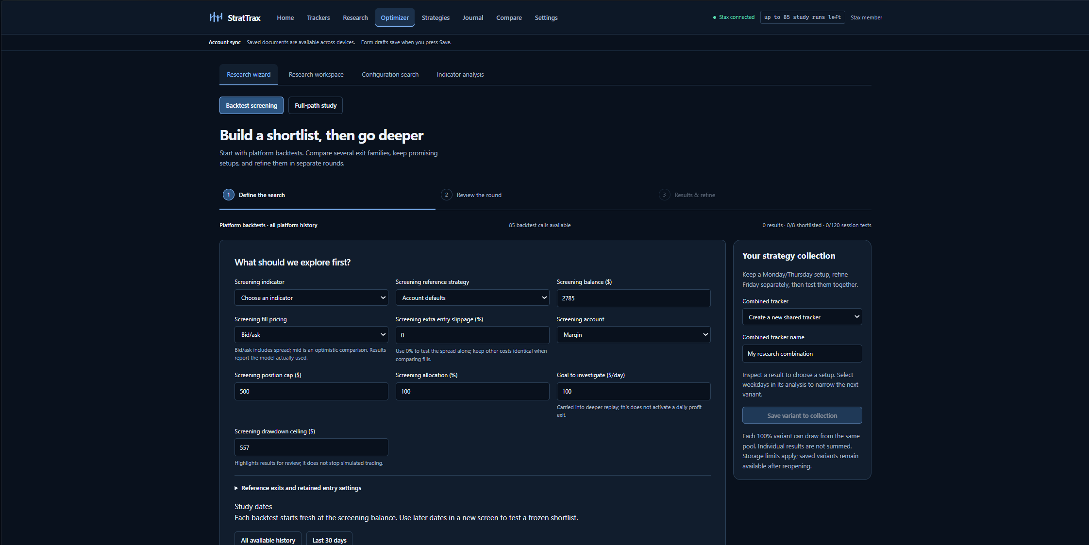Select the Optimizer nav item
The height and width of the screenshot is (545, 1089).
(x=395, y=17)
